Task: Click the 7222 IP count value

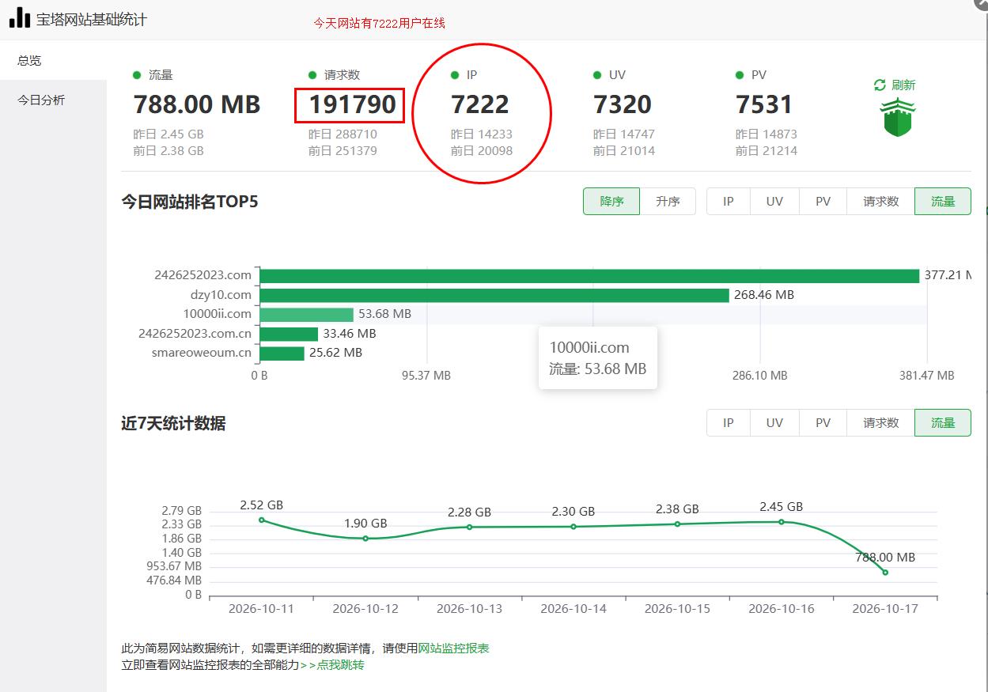Action: (x=480, y=104)
